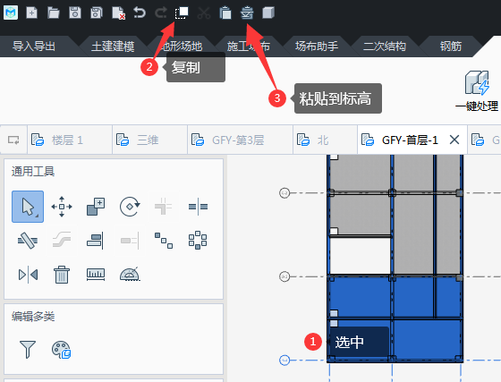This screenshot has height=382, width=501.
Task: Click the 一键处理 button
Action: (x=477, y=91)
